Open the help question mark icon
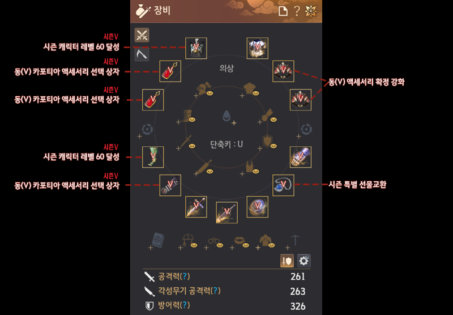The image size is (453, 315). (297, 11)
